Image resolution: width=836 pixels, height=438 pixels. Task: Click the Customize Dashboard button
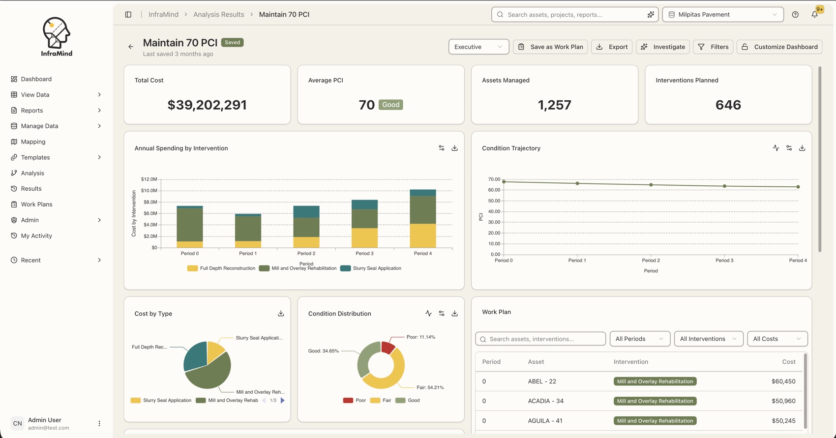tap(779, 47)
